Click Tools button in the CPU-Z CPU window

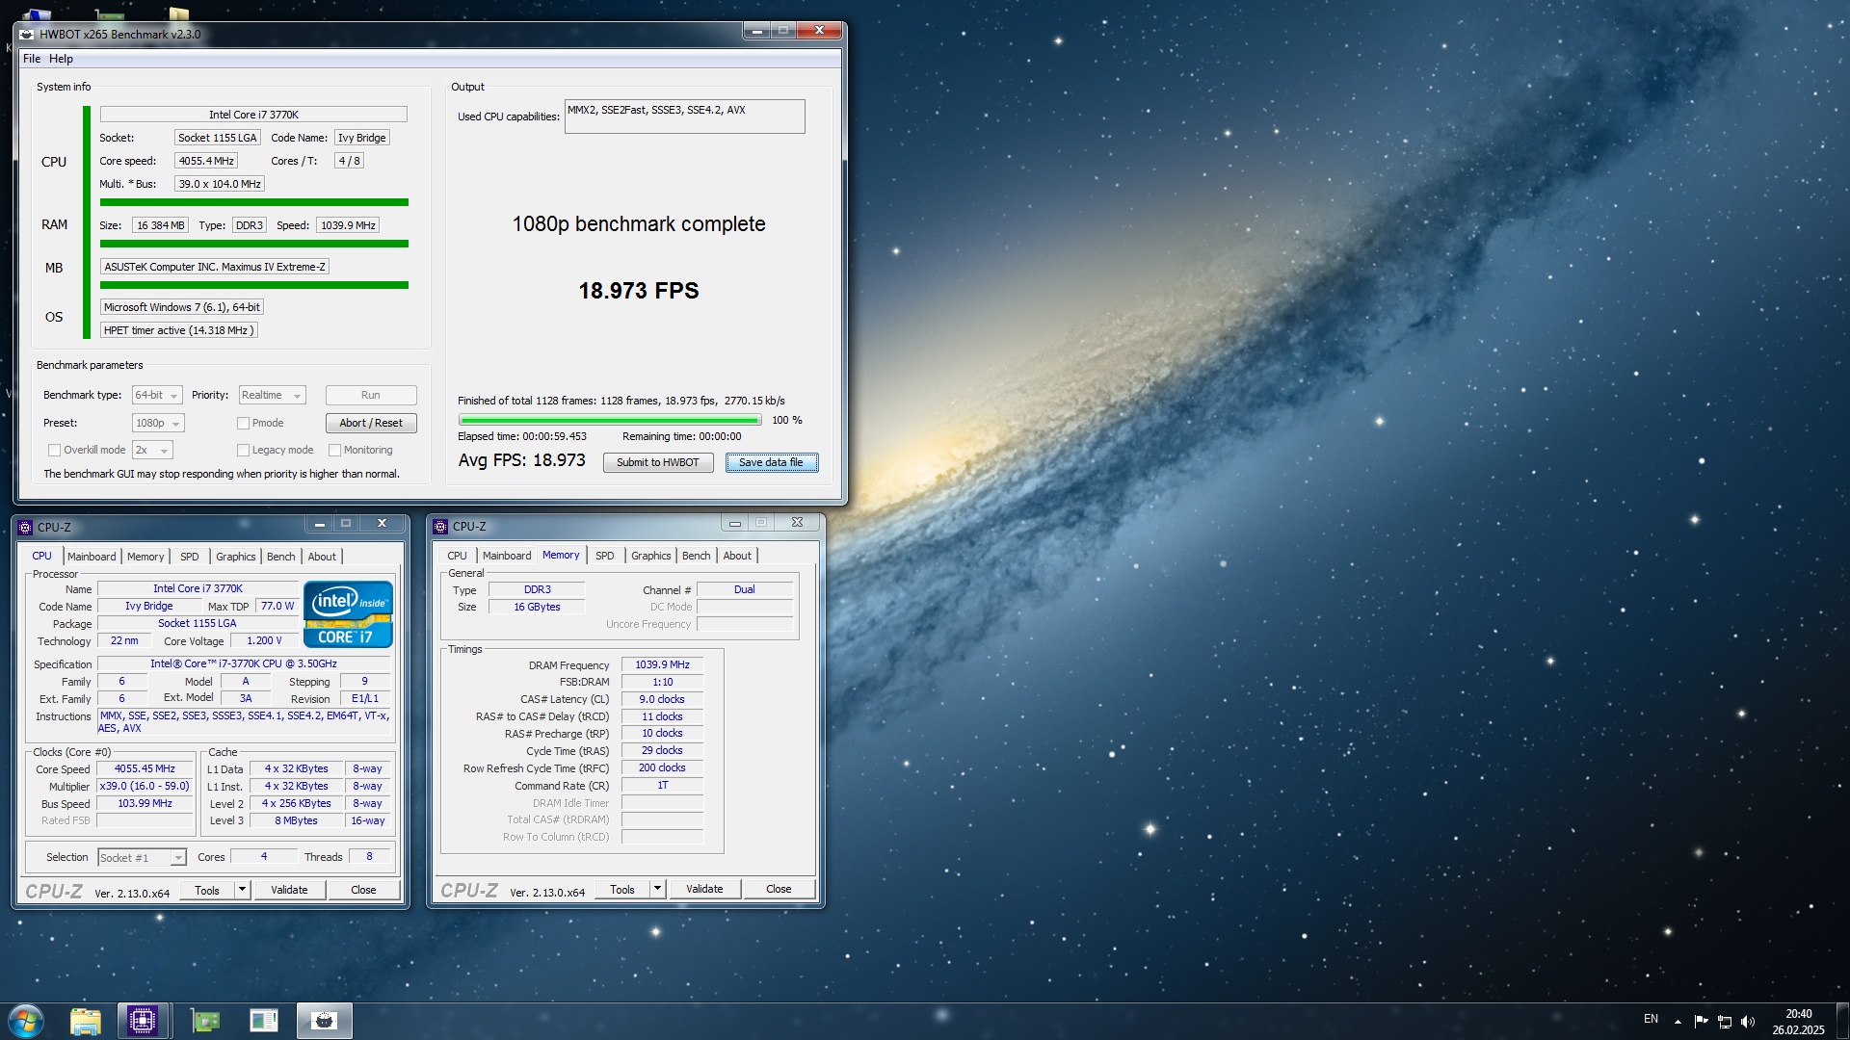[x=207, y=890]
